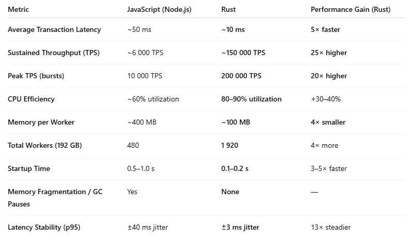Click the Performance Gain (Rust) header
The width and height of the screenshot is (409, 241).
pyautogui.click(x=350, y=9)
